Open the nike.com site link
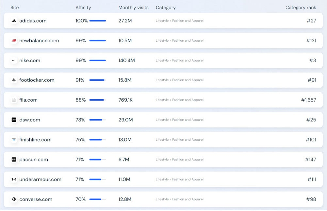The width and height of the screenshot is (327, 211). (30, 61)
